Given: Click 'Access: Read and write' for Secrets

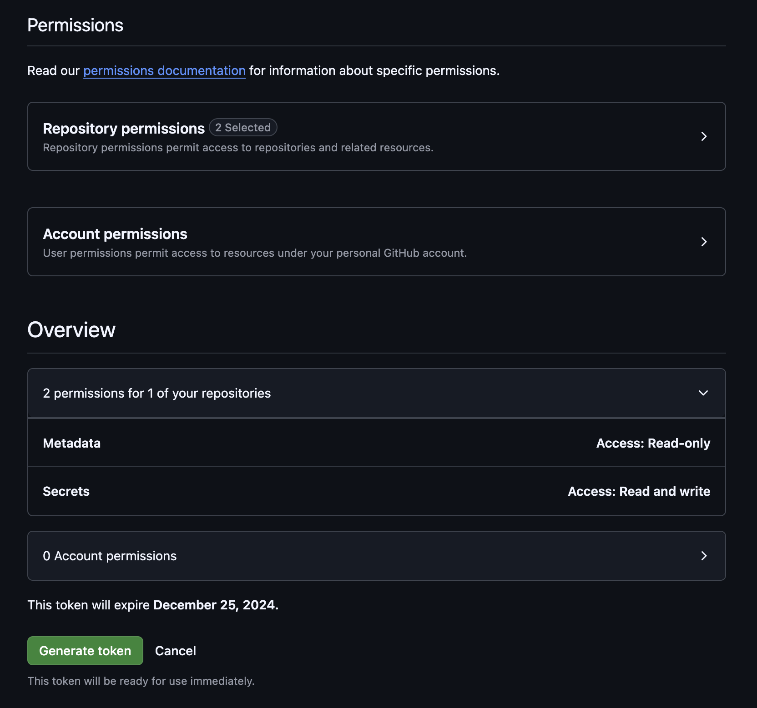Looking at the screenshot, I should 639,491.
